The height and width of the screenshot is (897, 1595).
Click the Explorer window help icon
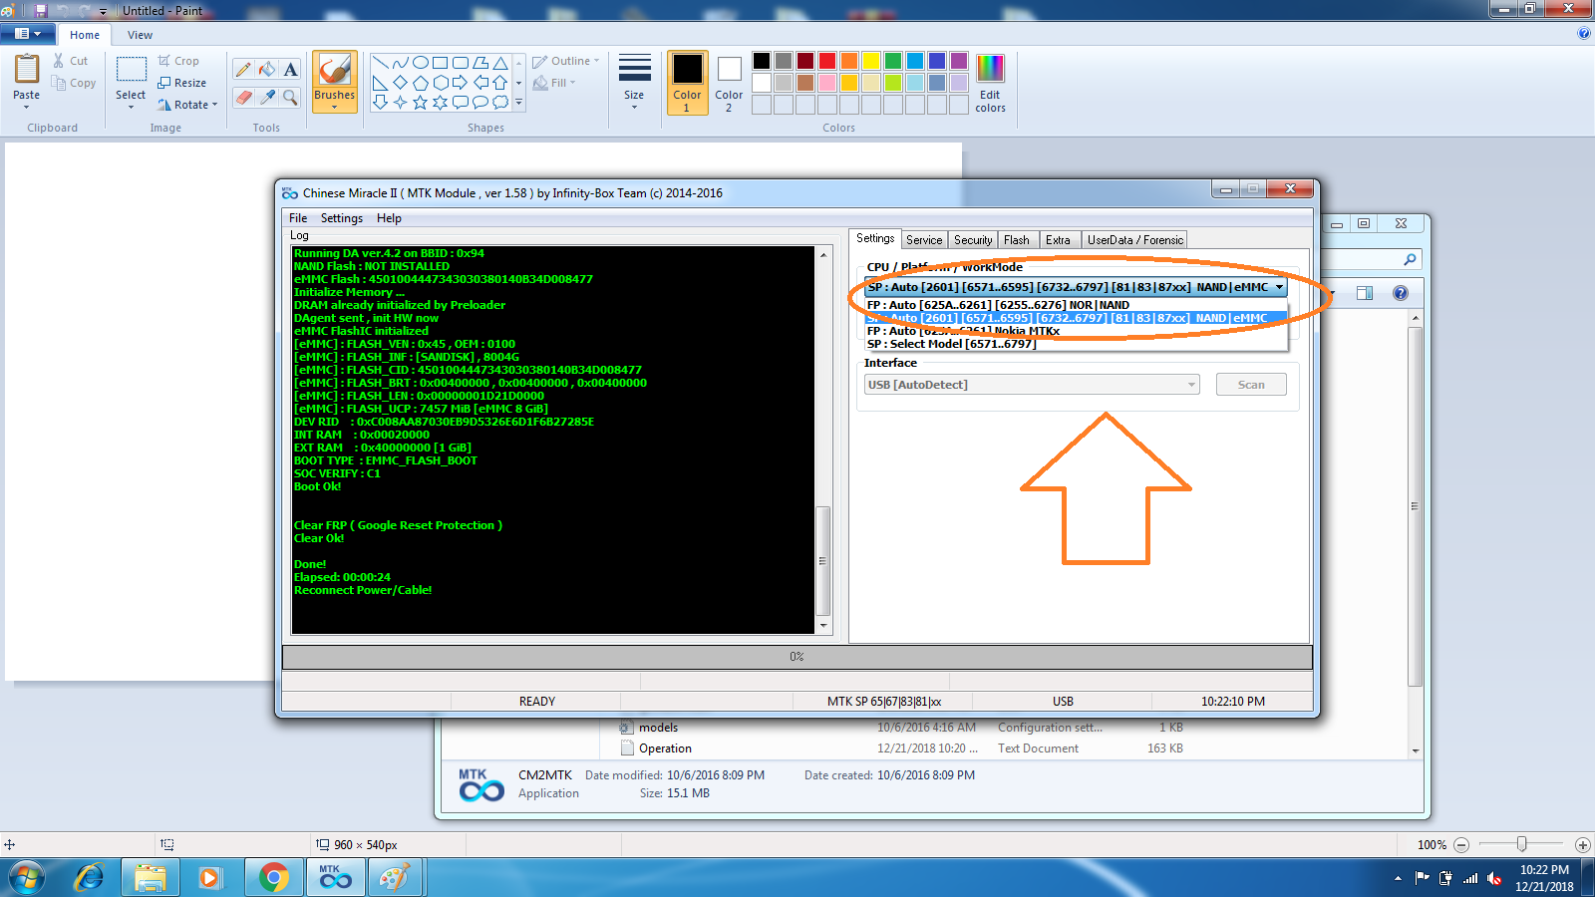point(1401,293)
